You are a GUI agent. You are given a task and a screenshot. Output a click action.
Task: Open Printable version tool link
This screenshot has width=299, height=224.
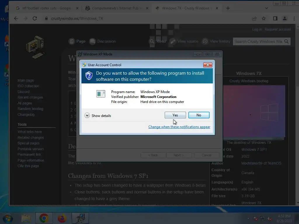point(30,149)
